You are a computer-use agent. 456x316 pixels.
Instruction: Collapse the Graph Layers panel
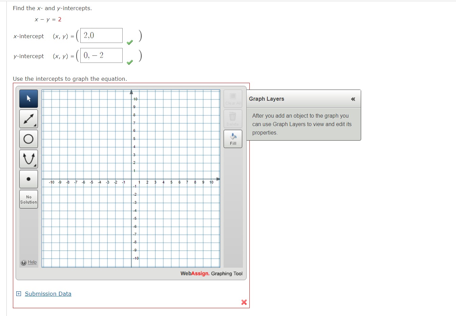tap(353, 99)
